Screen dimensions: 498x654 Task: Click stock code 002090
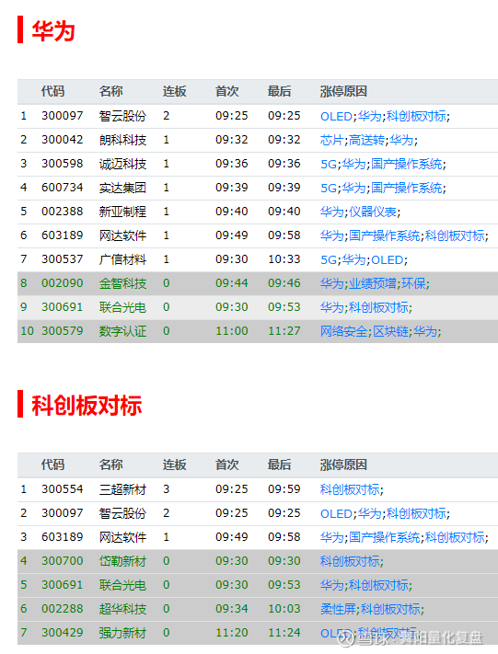pyautogui.click(x=63, y=283)
